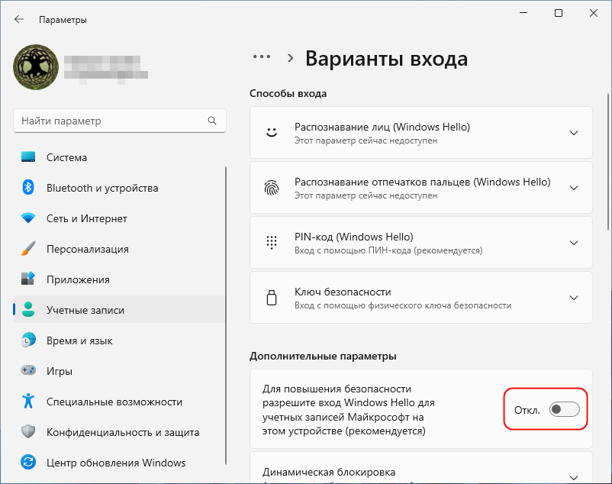Open Время и язык settings

coord(119,340)
